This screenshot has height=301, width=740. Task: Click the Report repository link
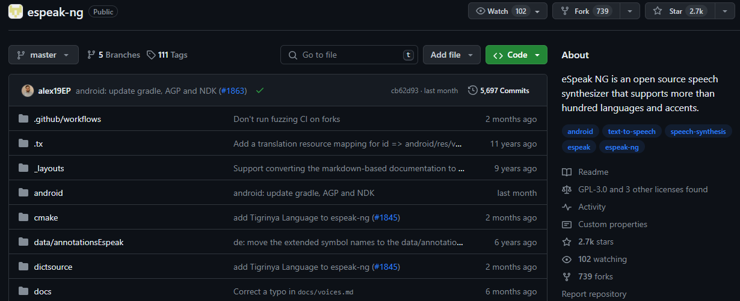pos(594,294)
